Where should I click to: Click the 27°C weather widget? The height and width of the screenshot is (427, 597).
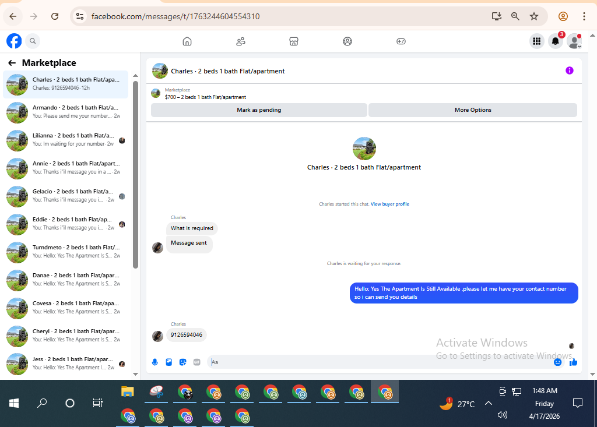click(457, 404)
